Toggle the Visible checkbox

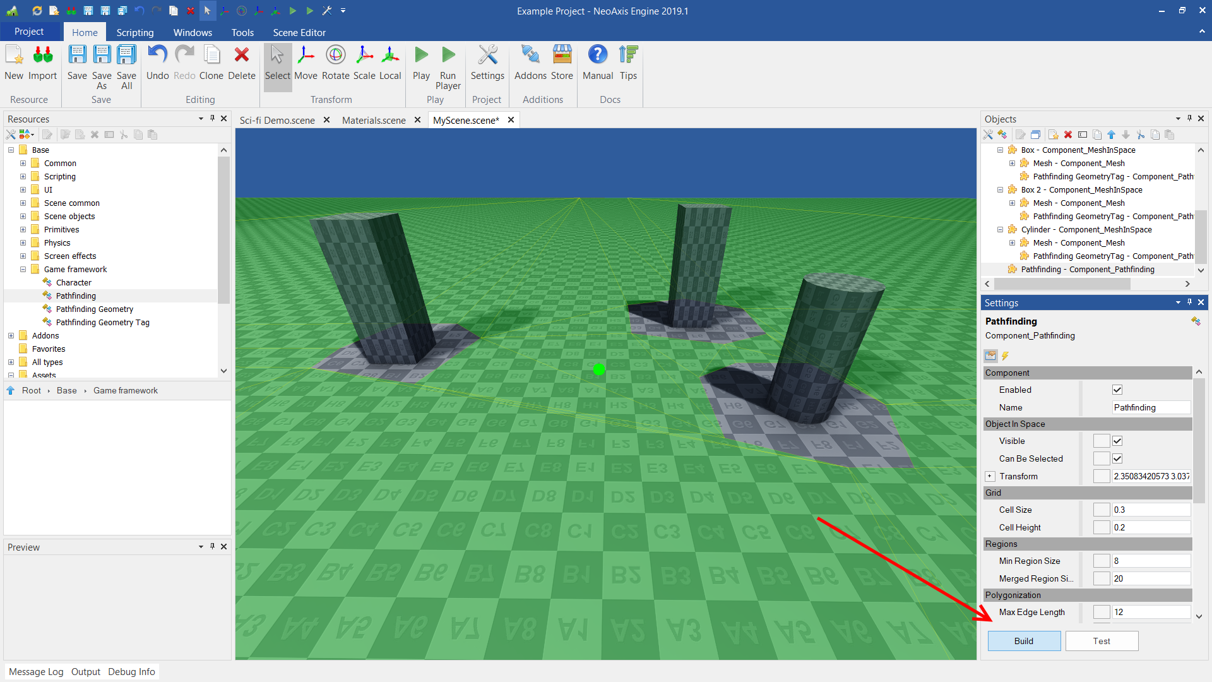point(1117,441)
